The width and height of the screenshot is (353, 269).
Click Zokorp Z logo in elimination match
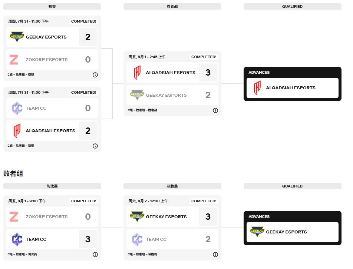click(x=14, y=217)
